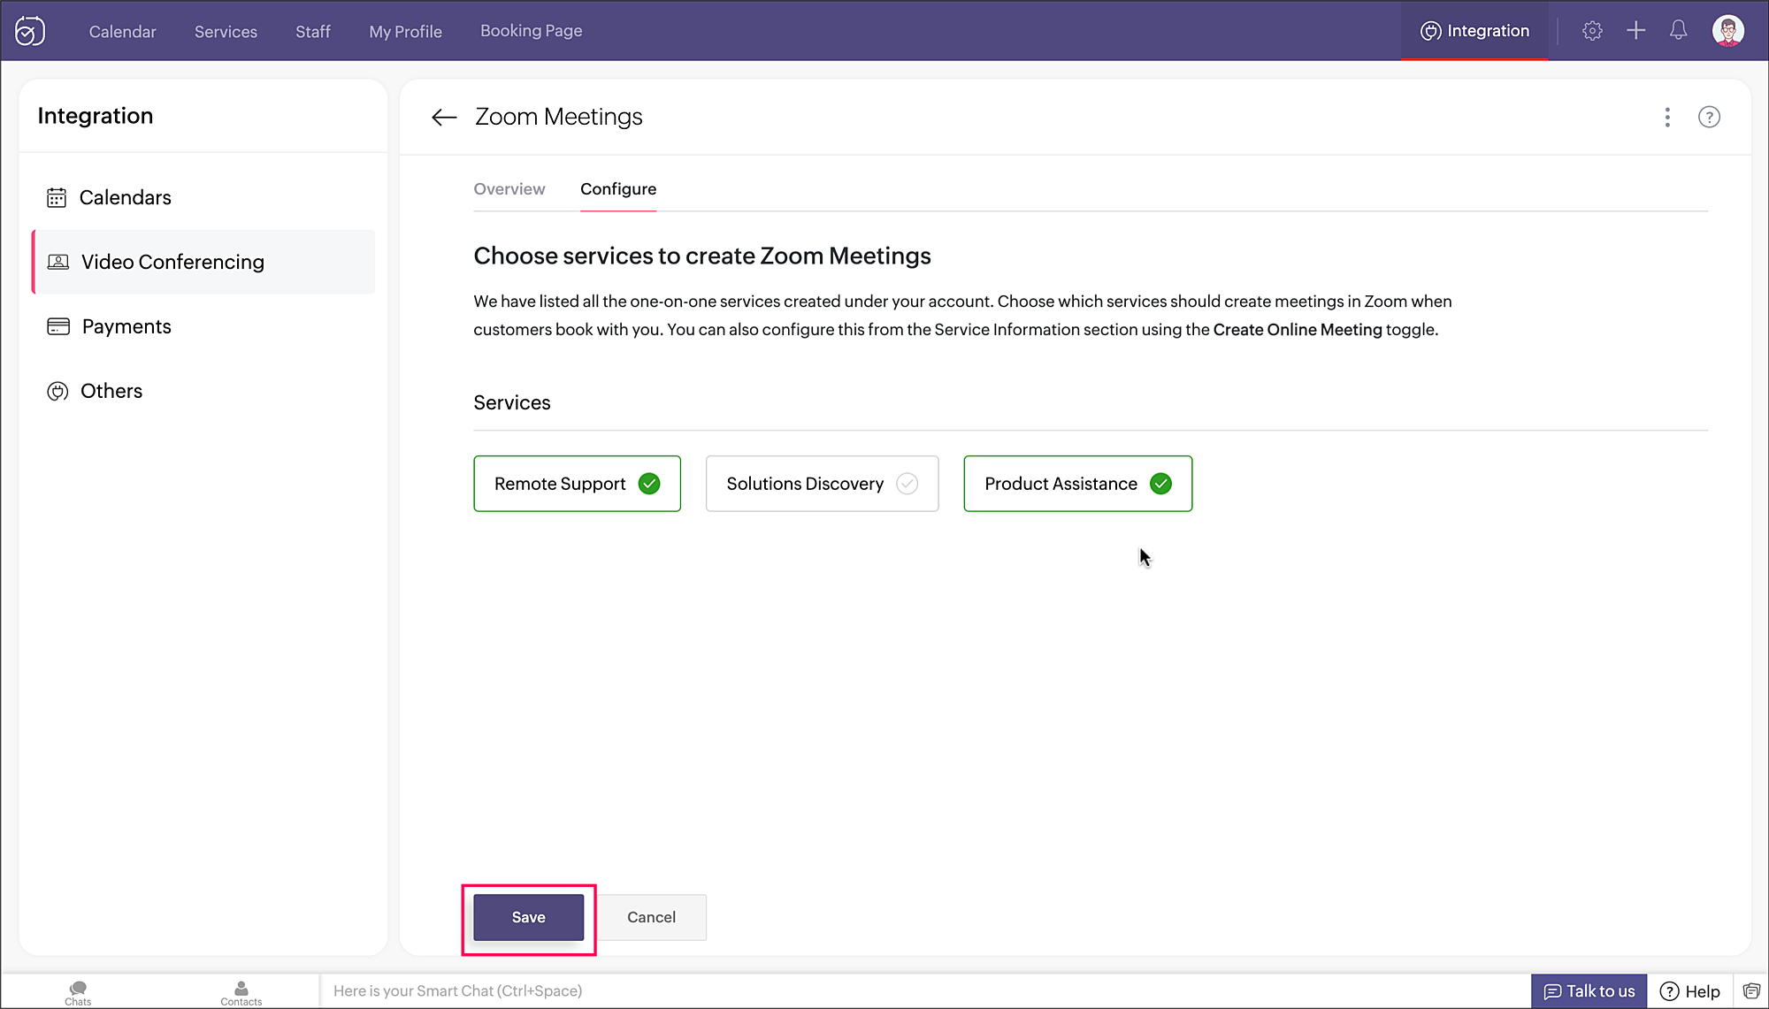Click the plus add icon
Screen dimensions: 1769x1009
(x=1636, y=31)
